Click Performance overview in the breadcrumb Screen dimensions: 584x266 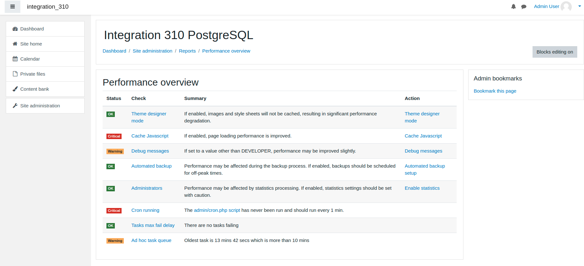226,51
